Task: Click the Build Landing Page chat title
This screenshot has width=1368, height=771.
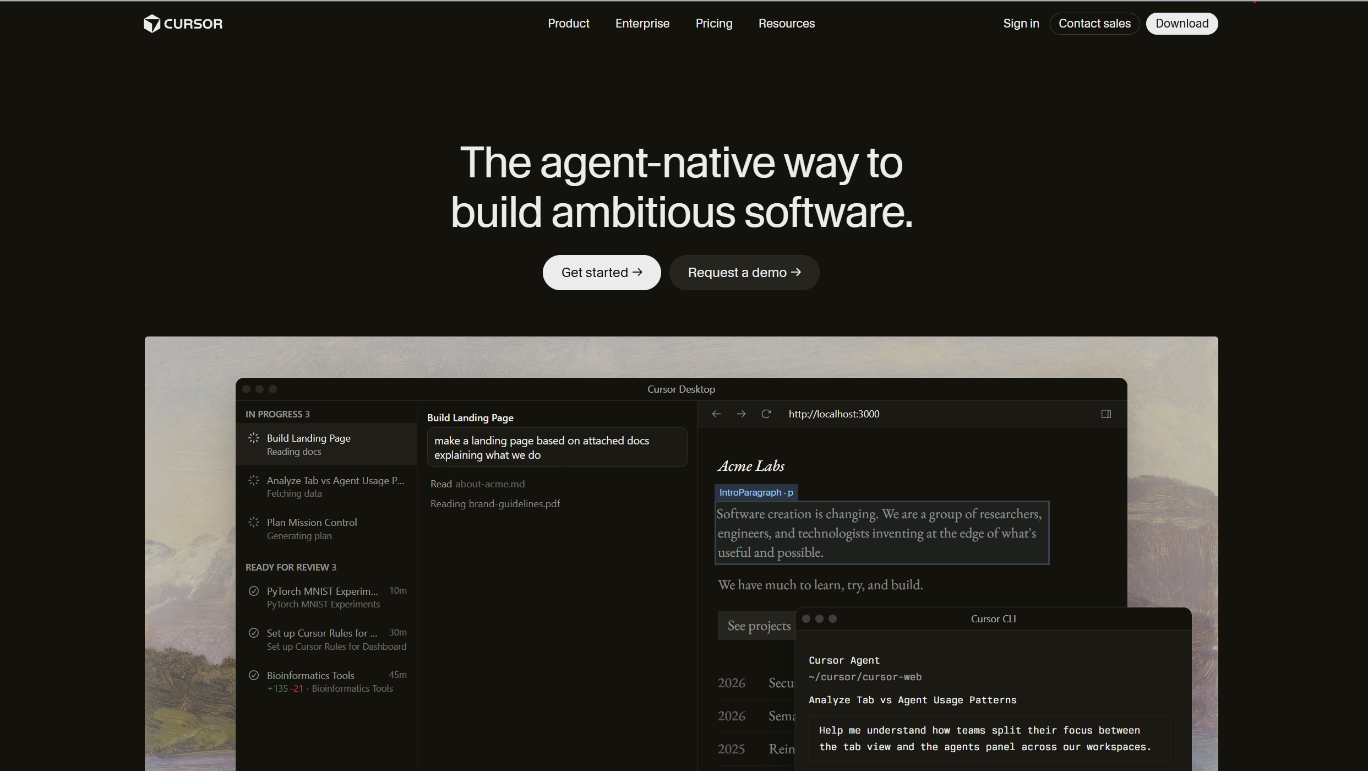Action: point(470,418)
